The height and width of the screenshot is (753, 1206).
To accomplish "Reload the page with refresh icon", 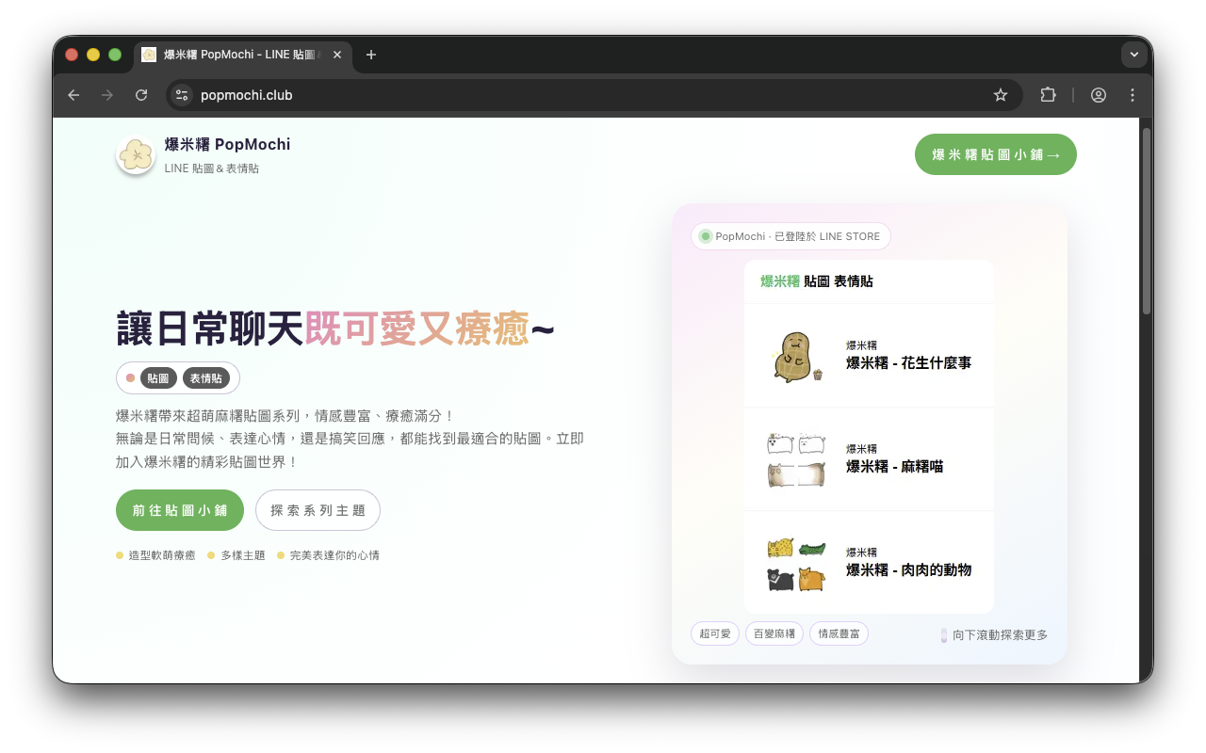I will click(141, 95).
